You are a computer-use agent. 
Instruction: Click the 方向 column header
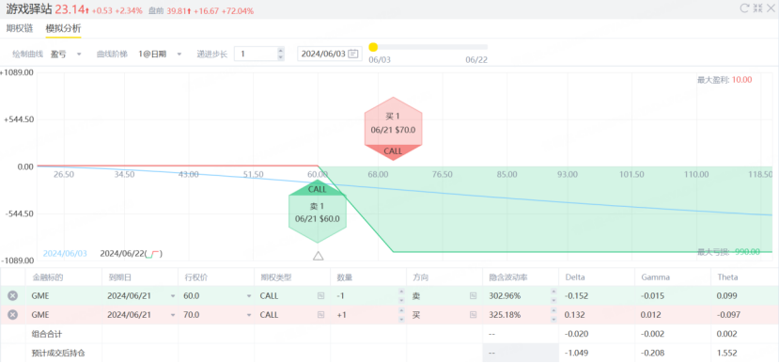click(420, 277)
